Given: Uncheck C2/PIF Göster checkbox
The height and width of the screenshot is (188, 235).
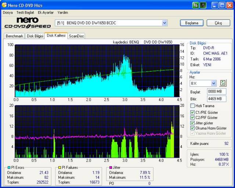Looking at the screenshot, I should click(192, 117).
